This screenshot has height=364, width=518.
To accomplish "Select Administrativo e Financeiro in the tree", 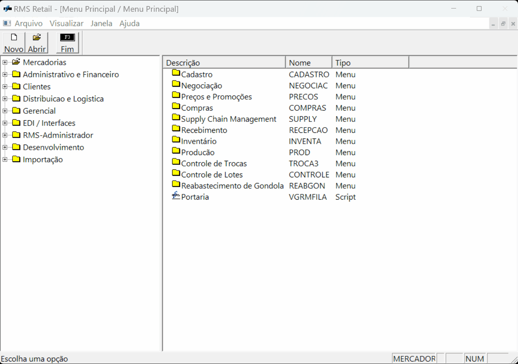I will tap(71, 75).
